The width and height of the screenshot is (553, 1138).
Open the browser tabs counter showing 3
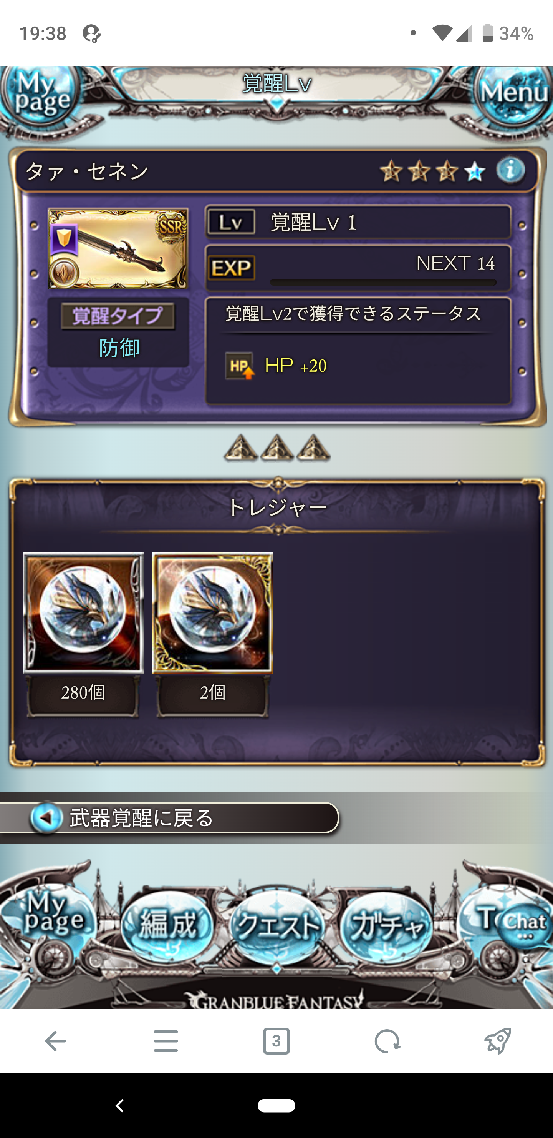point(276,1041)
